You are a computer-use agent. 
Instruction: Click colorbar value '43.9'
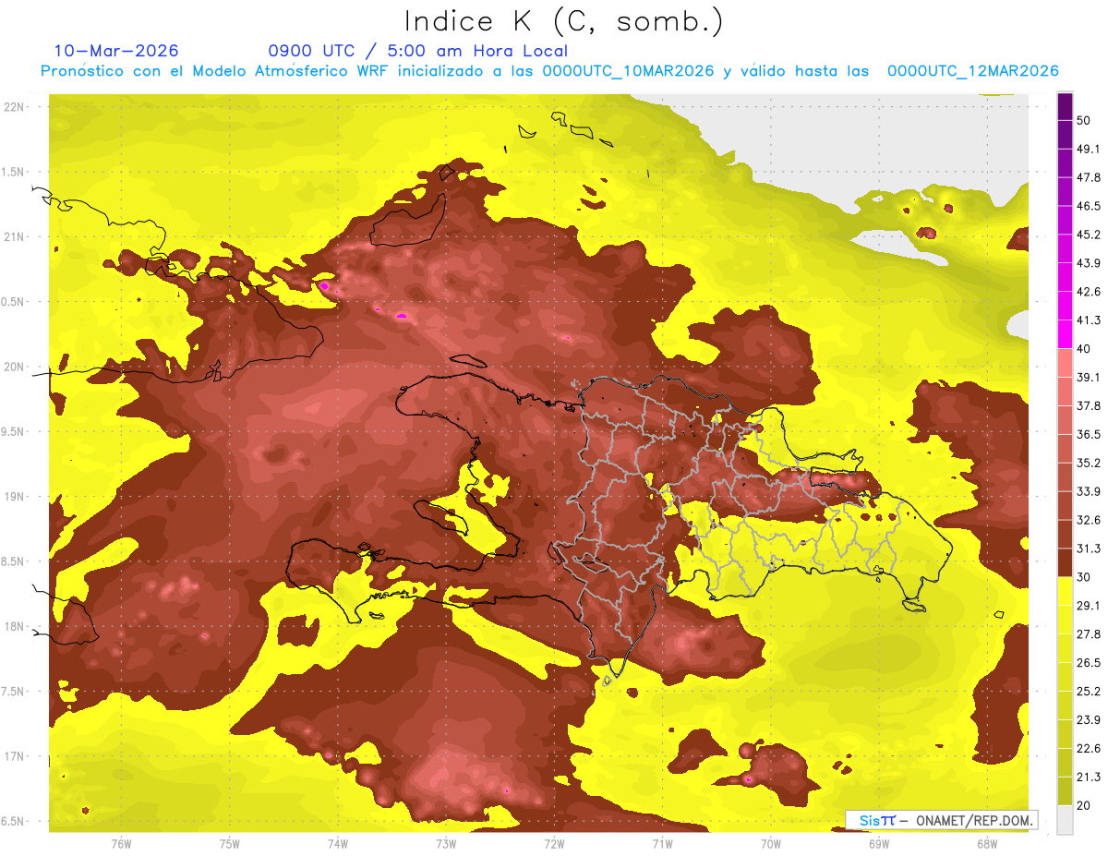pyautogui.click(x=1090, y=263)
